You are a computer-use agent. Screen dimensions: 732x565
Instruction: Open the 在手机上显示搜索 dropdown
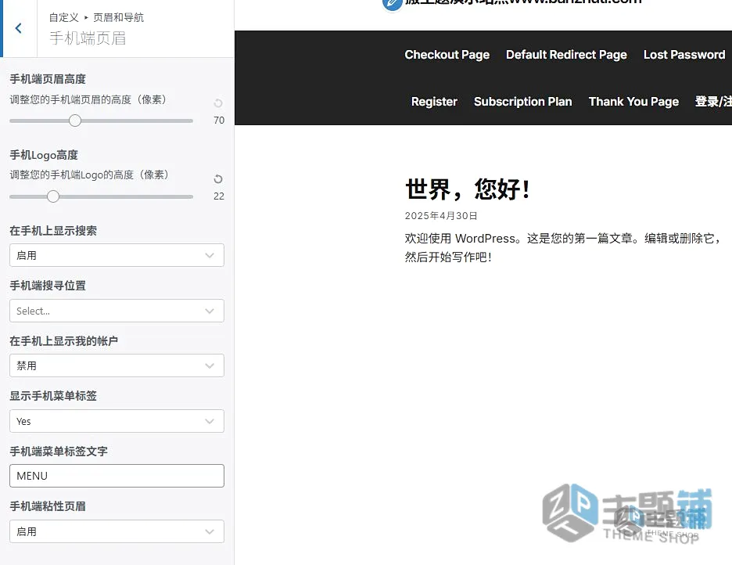pyautogui.click(x=117, y=255)
